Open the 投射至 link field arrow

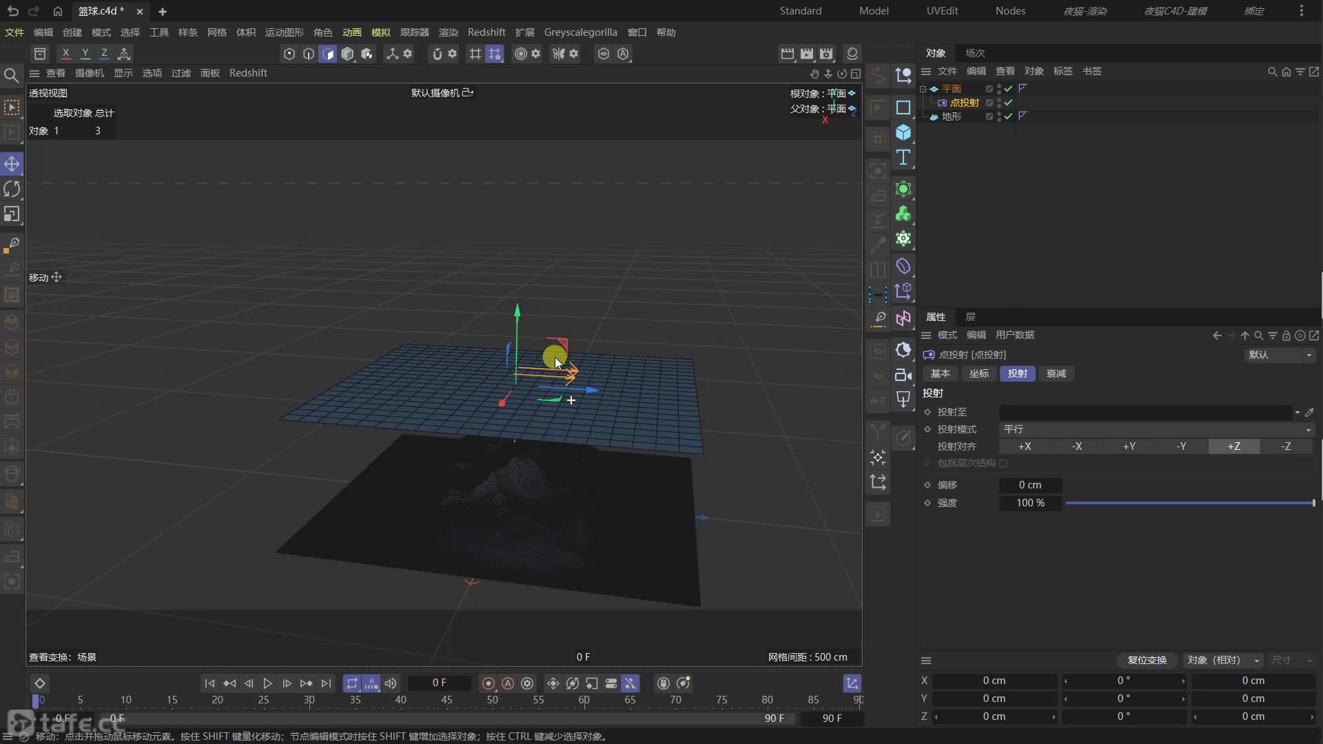(x=1297, y=412)
